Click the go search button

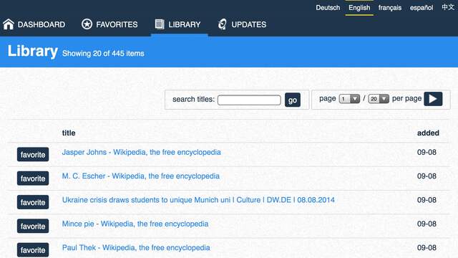[x=293, y=100]
